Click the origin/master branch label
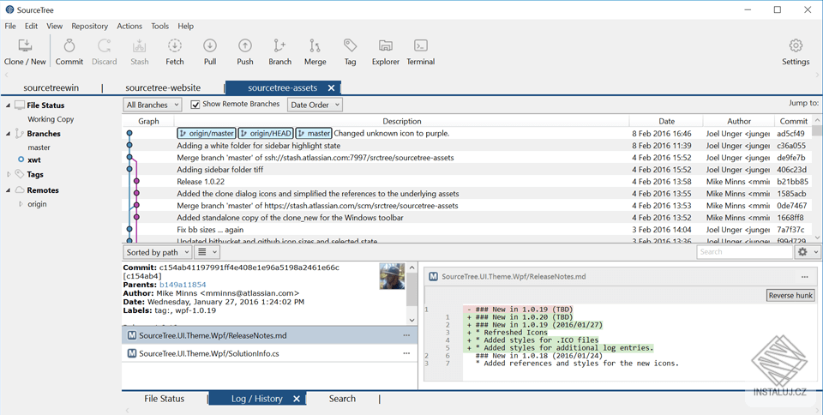The height and width of the screenshot is (415, 823). point(207,133)
